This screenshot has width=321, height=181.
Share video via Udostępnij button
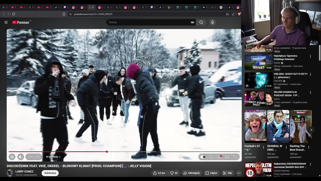tap(191, 173)
